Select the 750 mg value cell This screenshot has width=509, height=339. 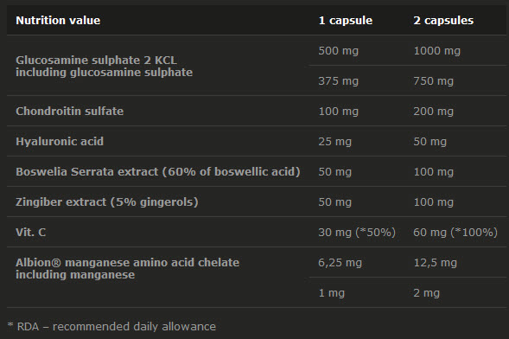(433, 81)
